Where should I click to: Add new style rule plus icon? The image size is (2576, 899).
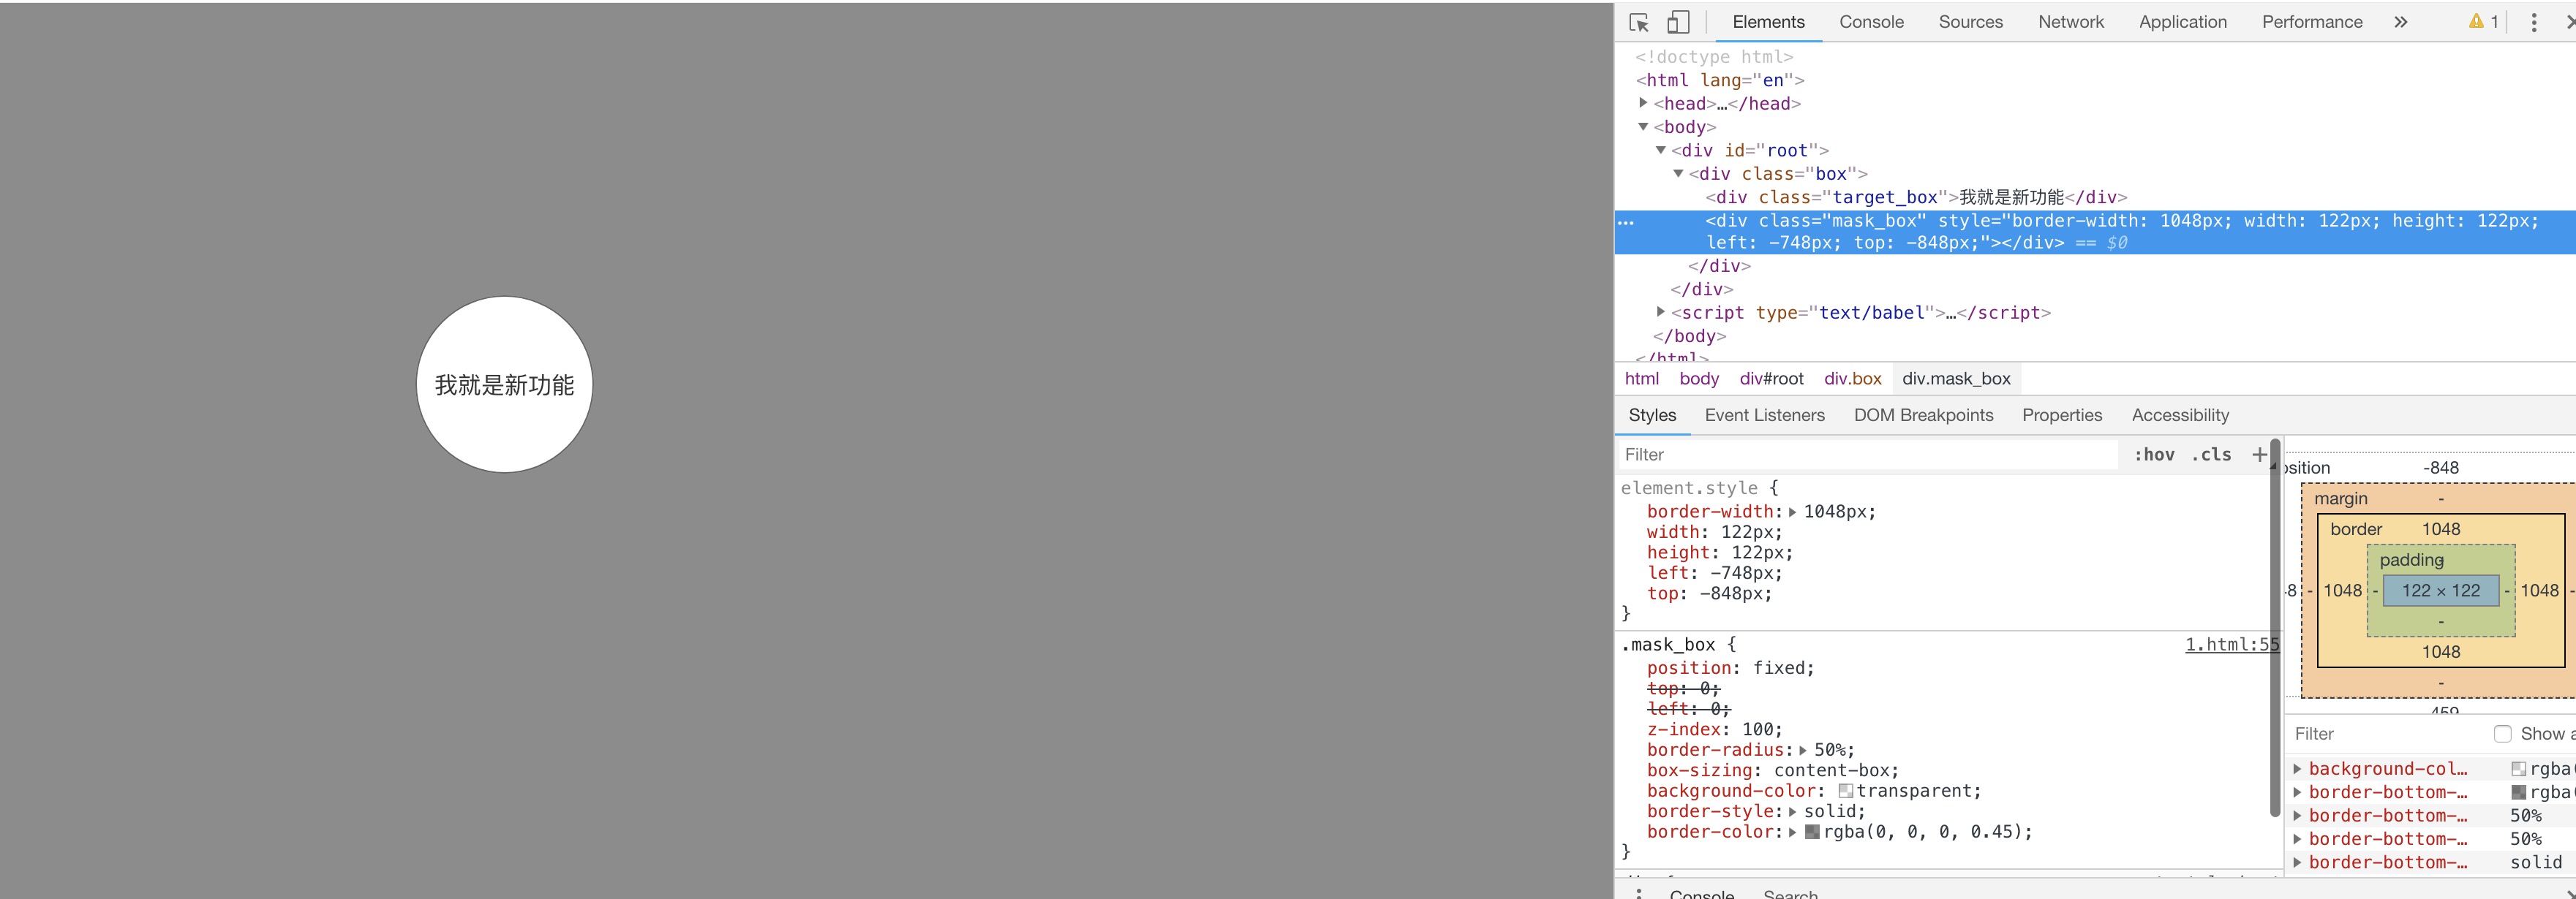(x=2259, y=455)
